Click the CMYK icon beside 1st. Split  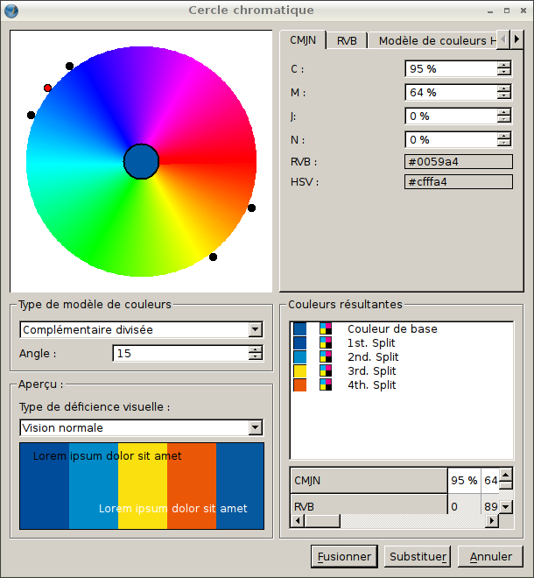(x=326, y=342)
